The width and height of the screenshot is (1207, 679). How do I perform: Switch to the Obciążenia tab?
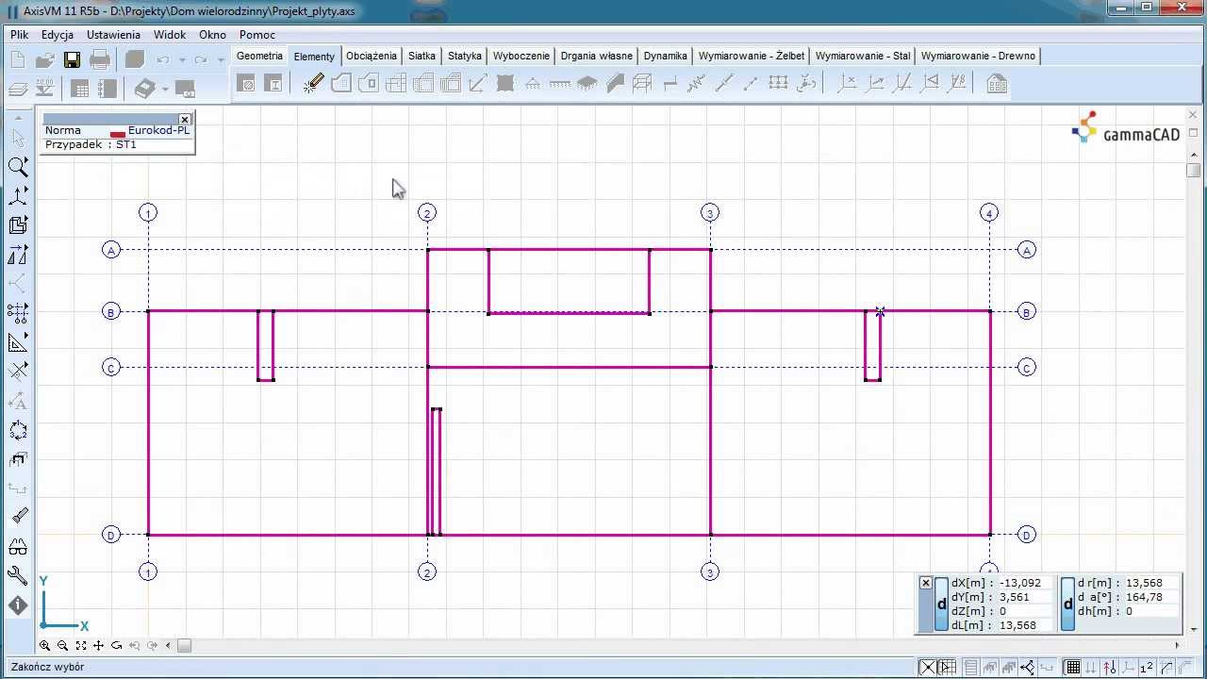tap(372, 56)
